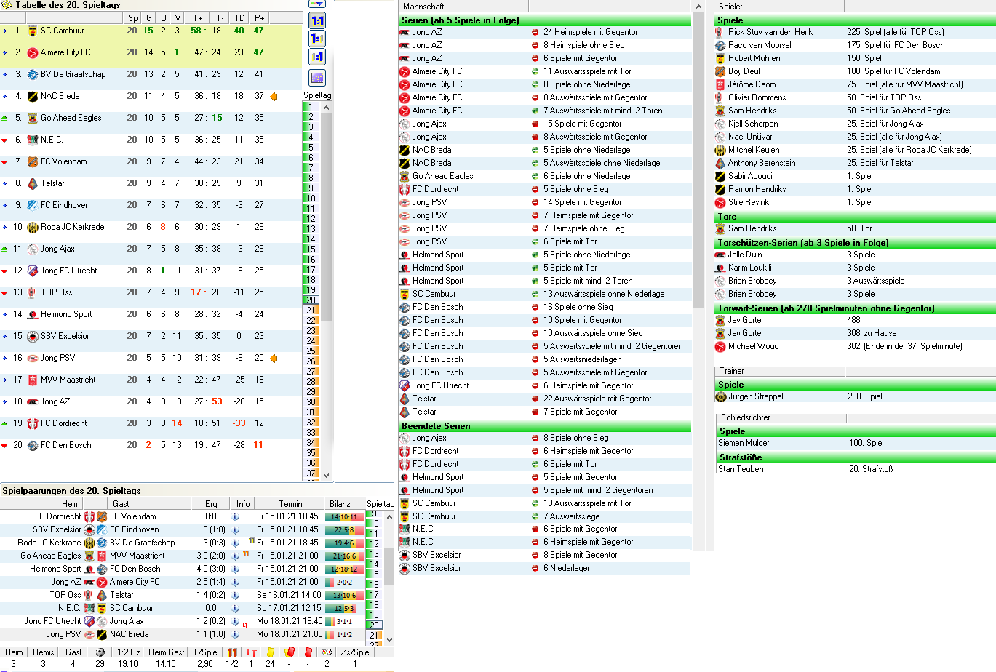This screenshot has width=996, height=672.
Task: Switch to the home table view button
Action: [x=317, y=39]
